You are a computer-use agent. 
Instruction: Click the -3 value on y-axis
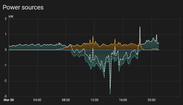click(5, 96)
